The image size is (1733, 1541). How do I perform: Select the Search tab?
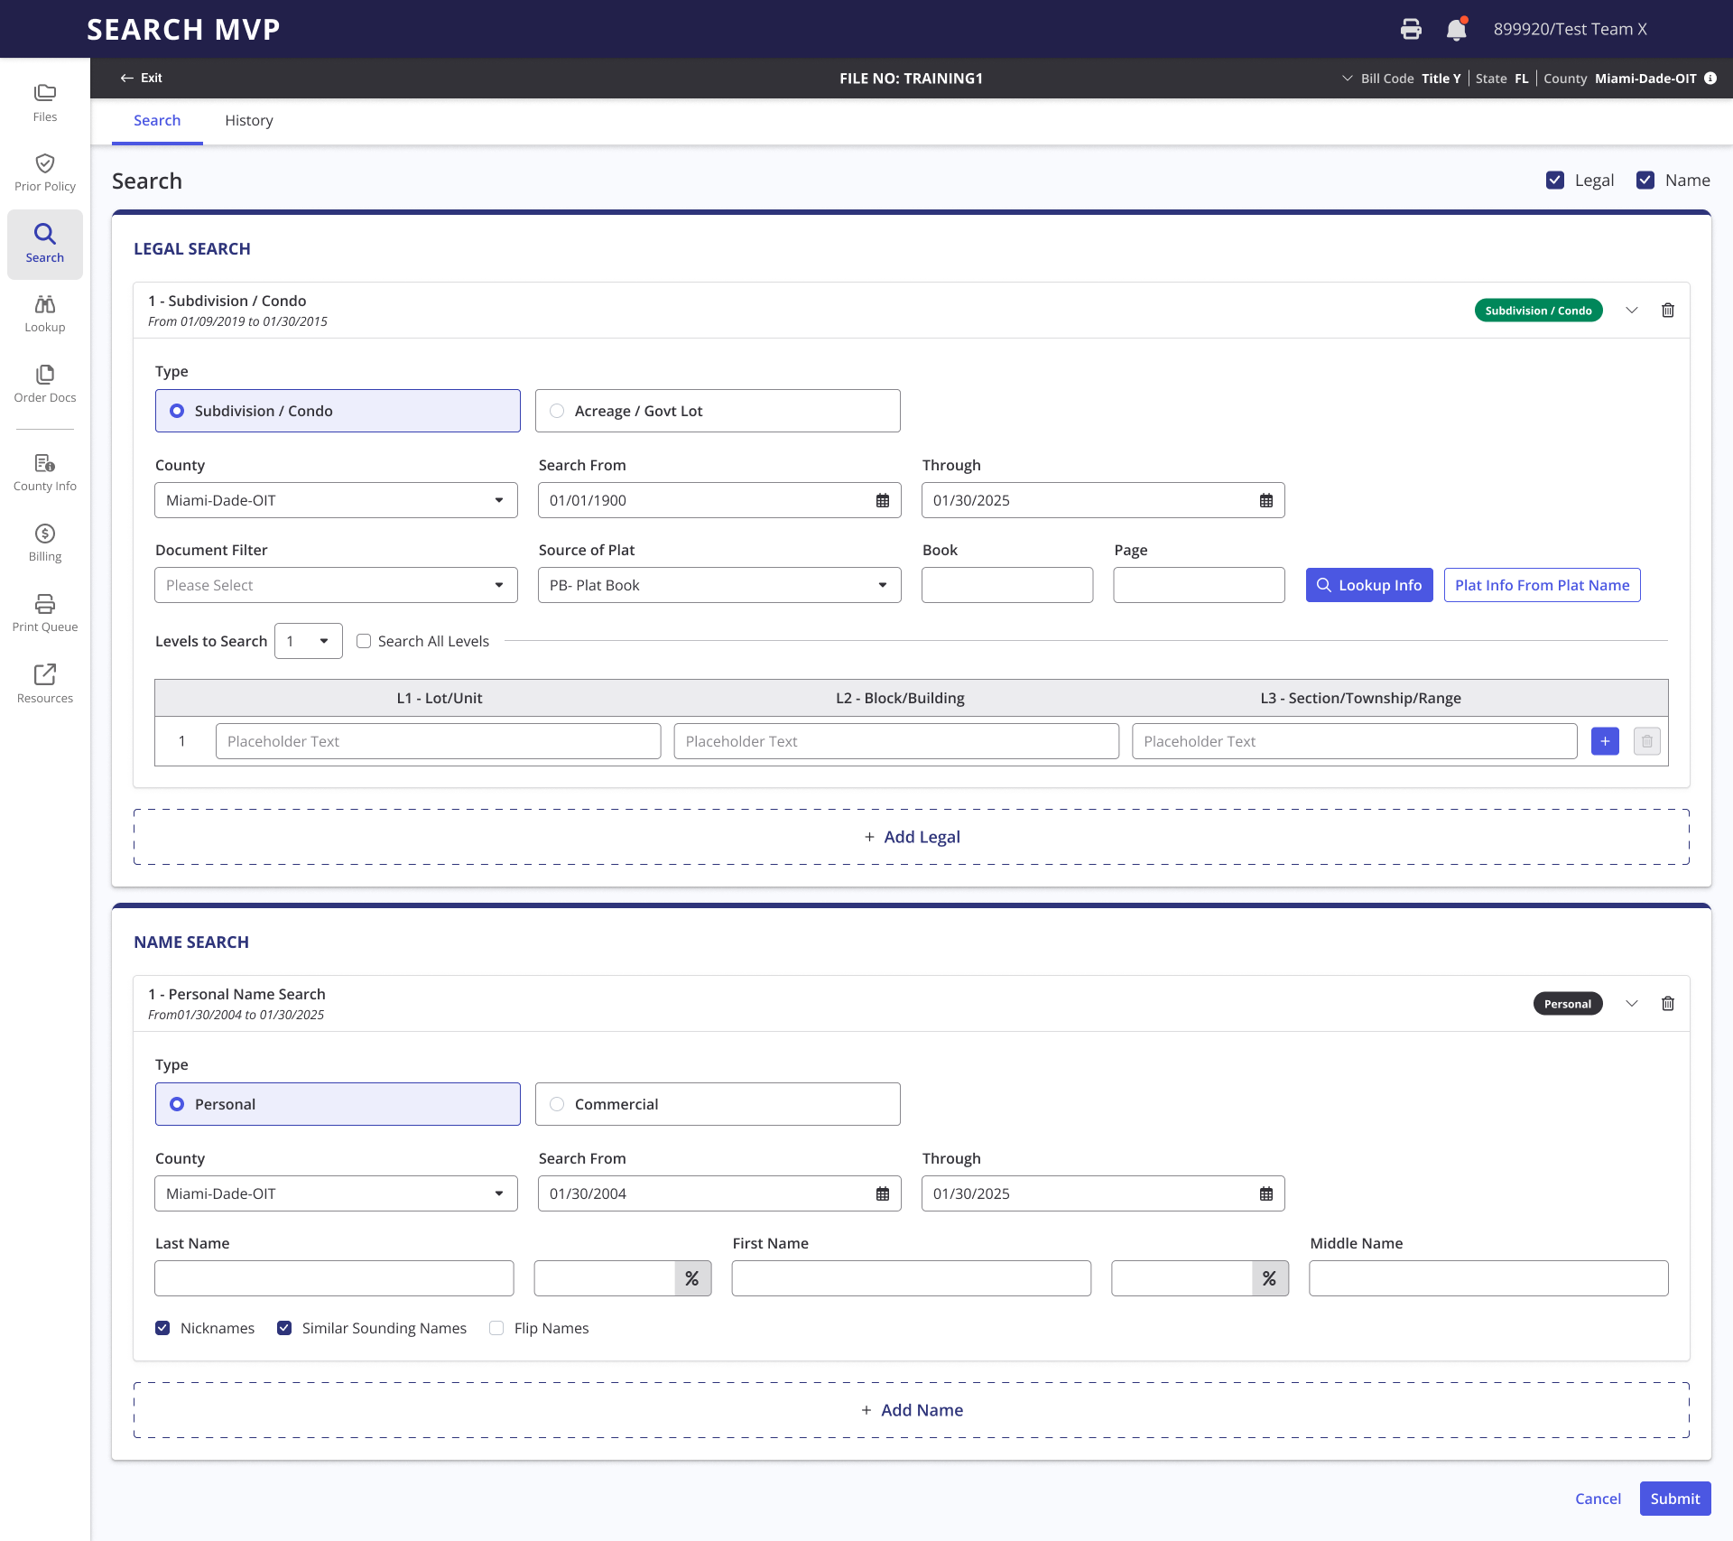157,121
